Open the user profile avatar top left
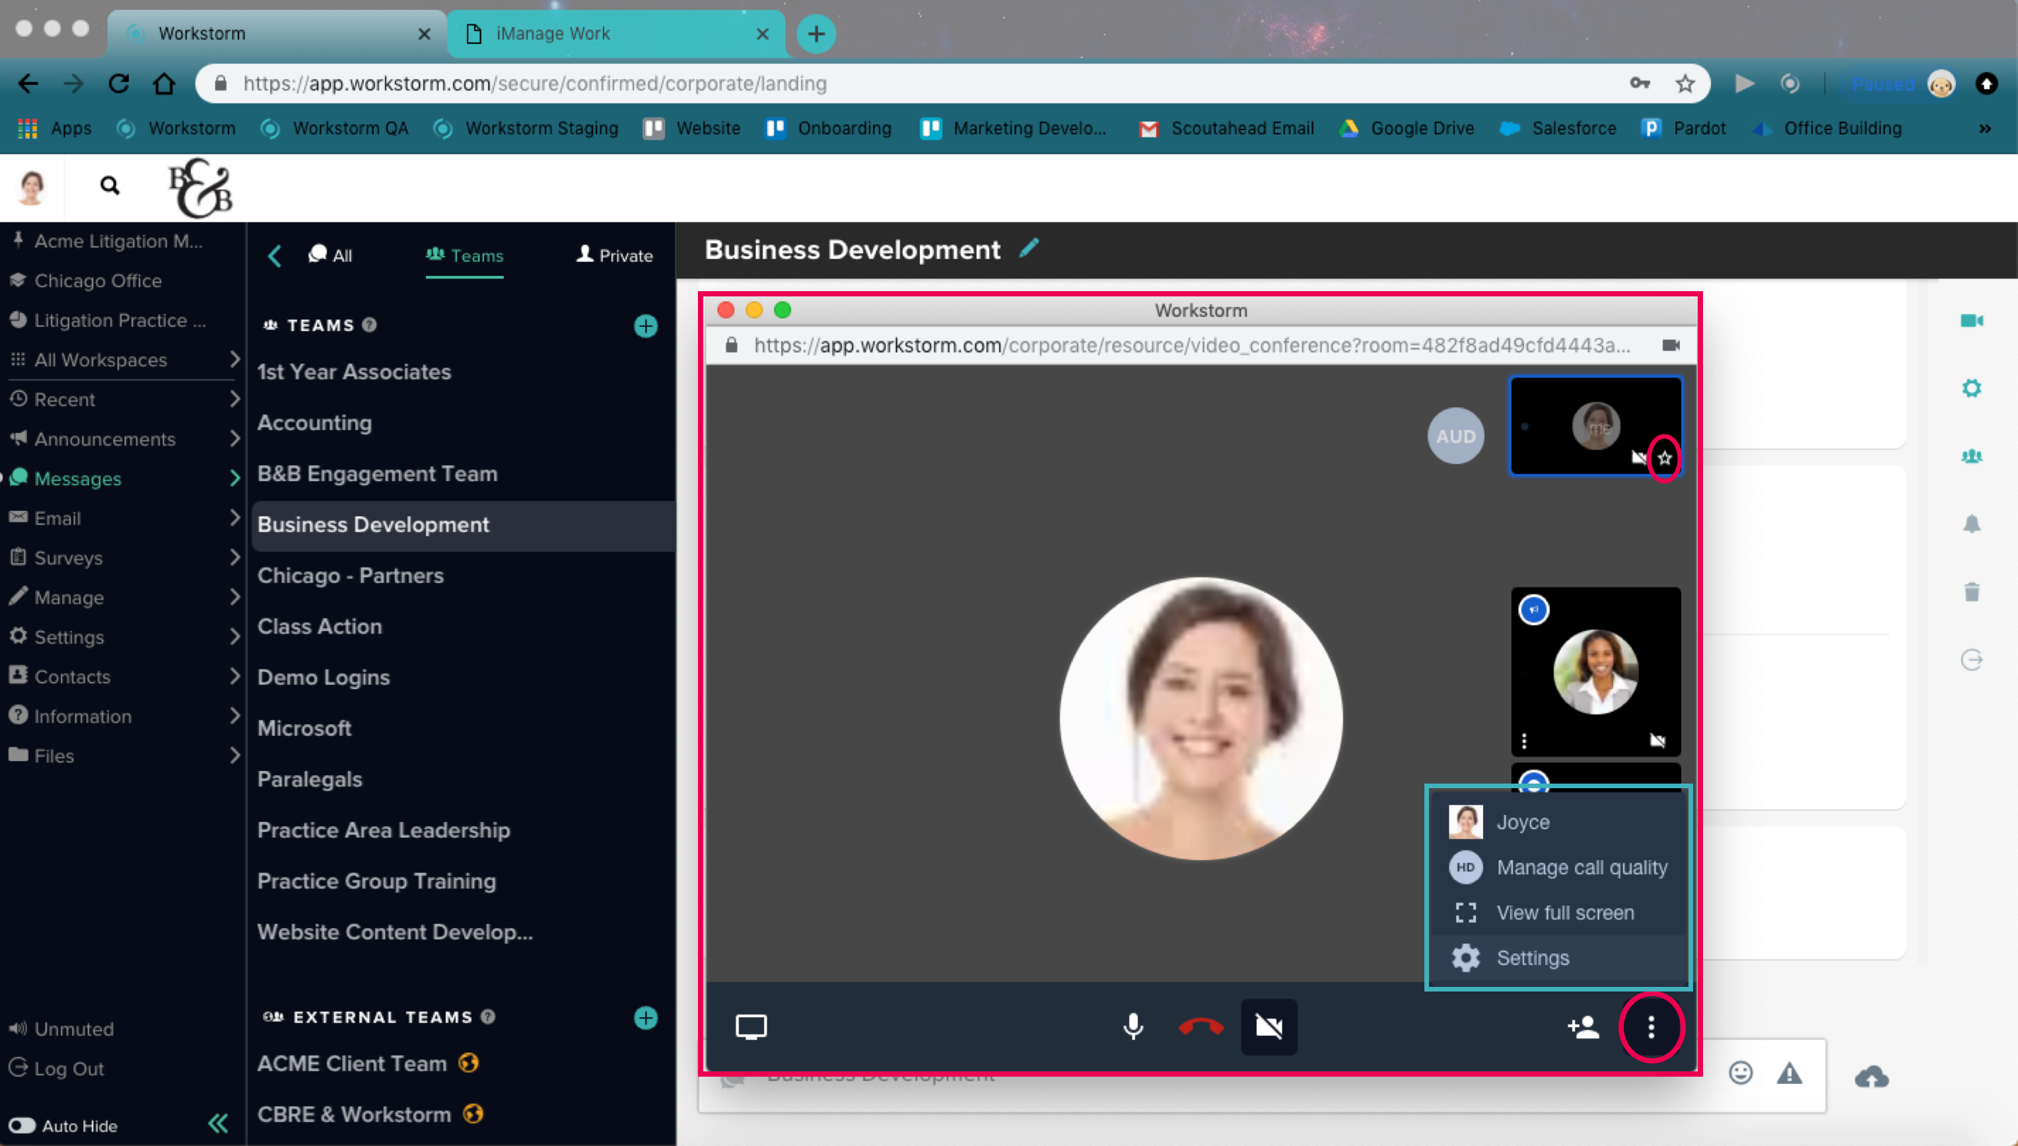 [x=32, y=187]
